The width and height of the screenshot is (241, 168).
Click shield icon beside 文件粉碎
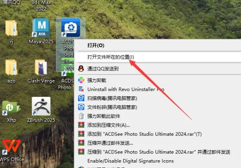pos(81,107)
